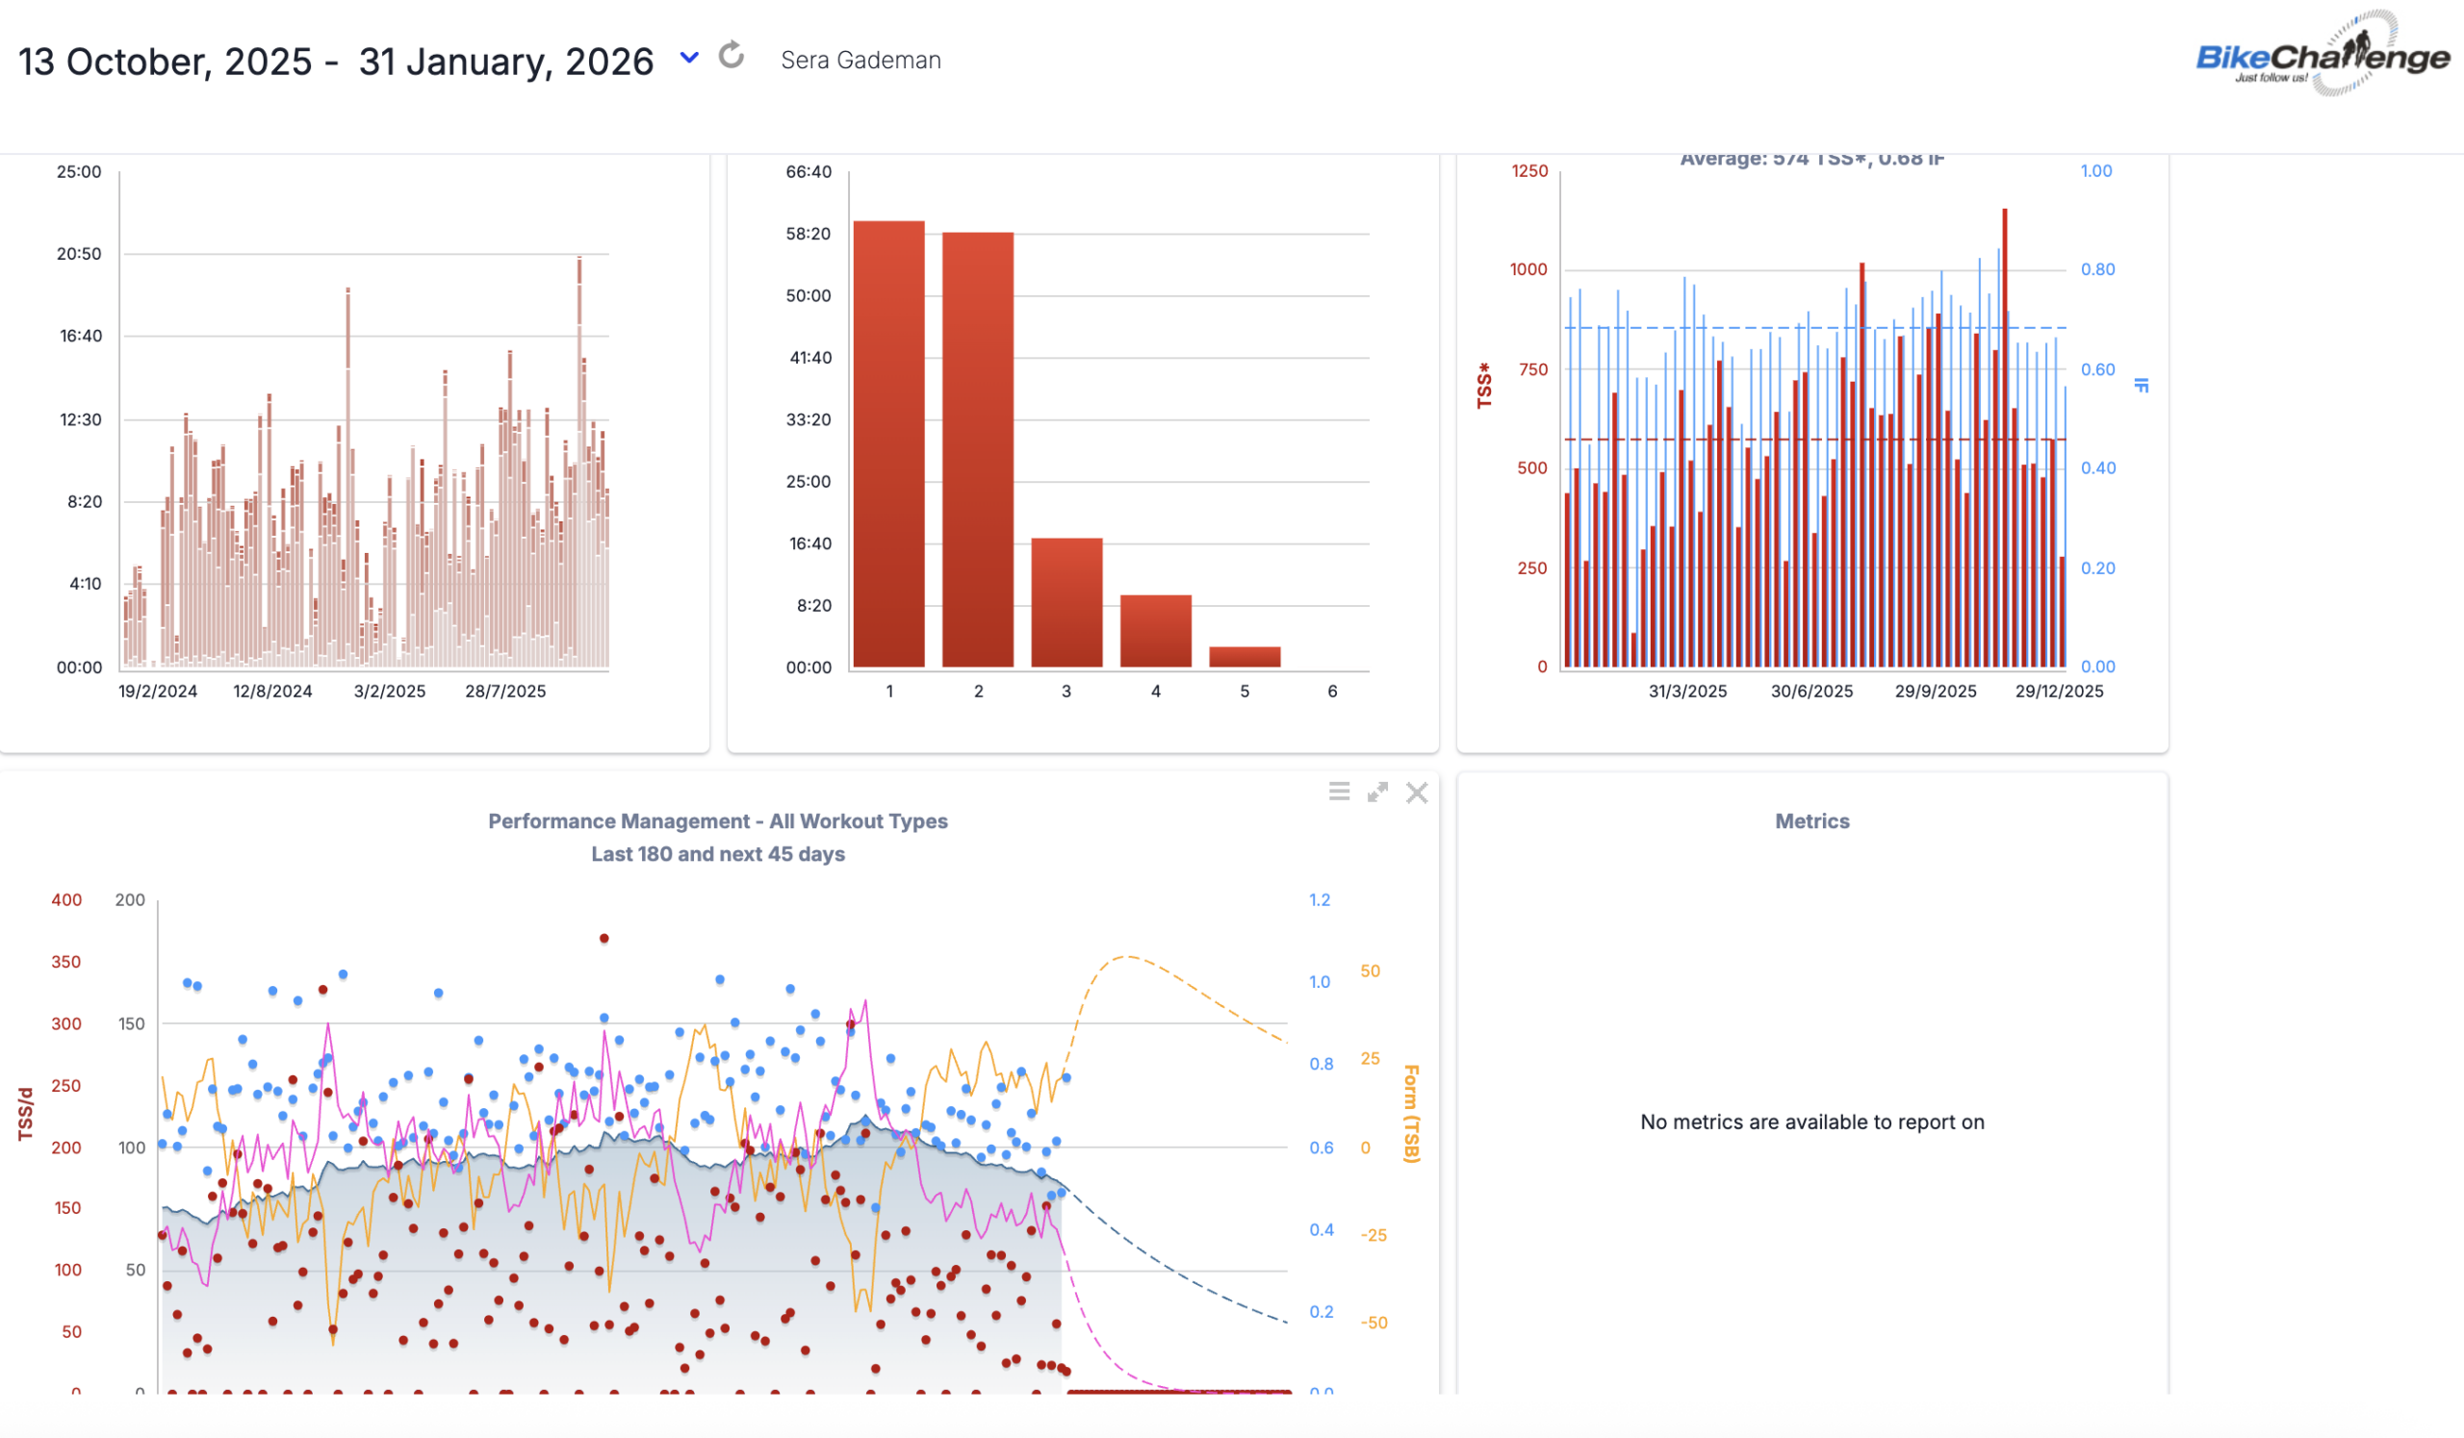Viewport: 2464px width, 1438px height.
Task: Refresh the dashboard with the reload icon
Action: click(731, 56)
